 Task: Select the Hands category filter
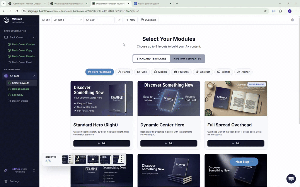[124, 72]
